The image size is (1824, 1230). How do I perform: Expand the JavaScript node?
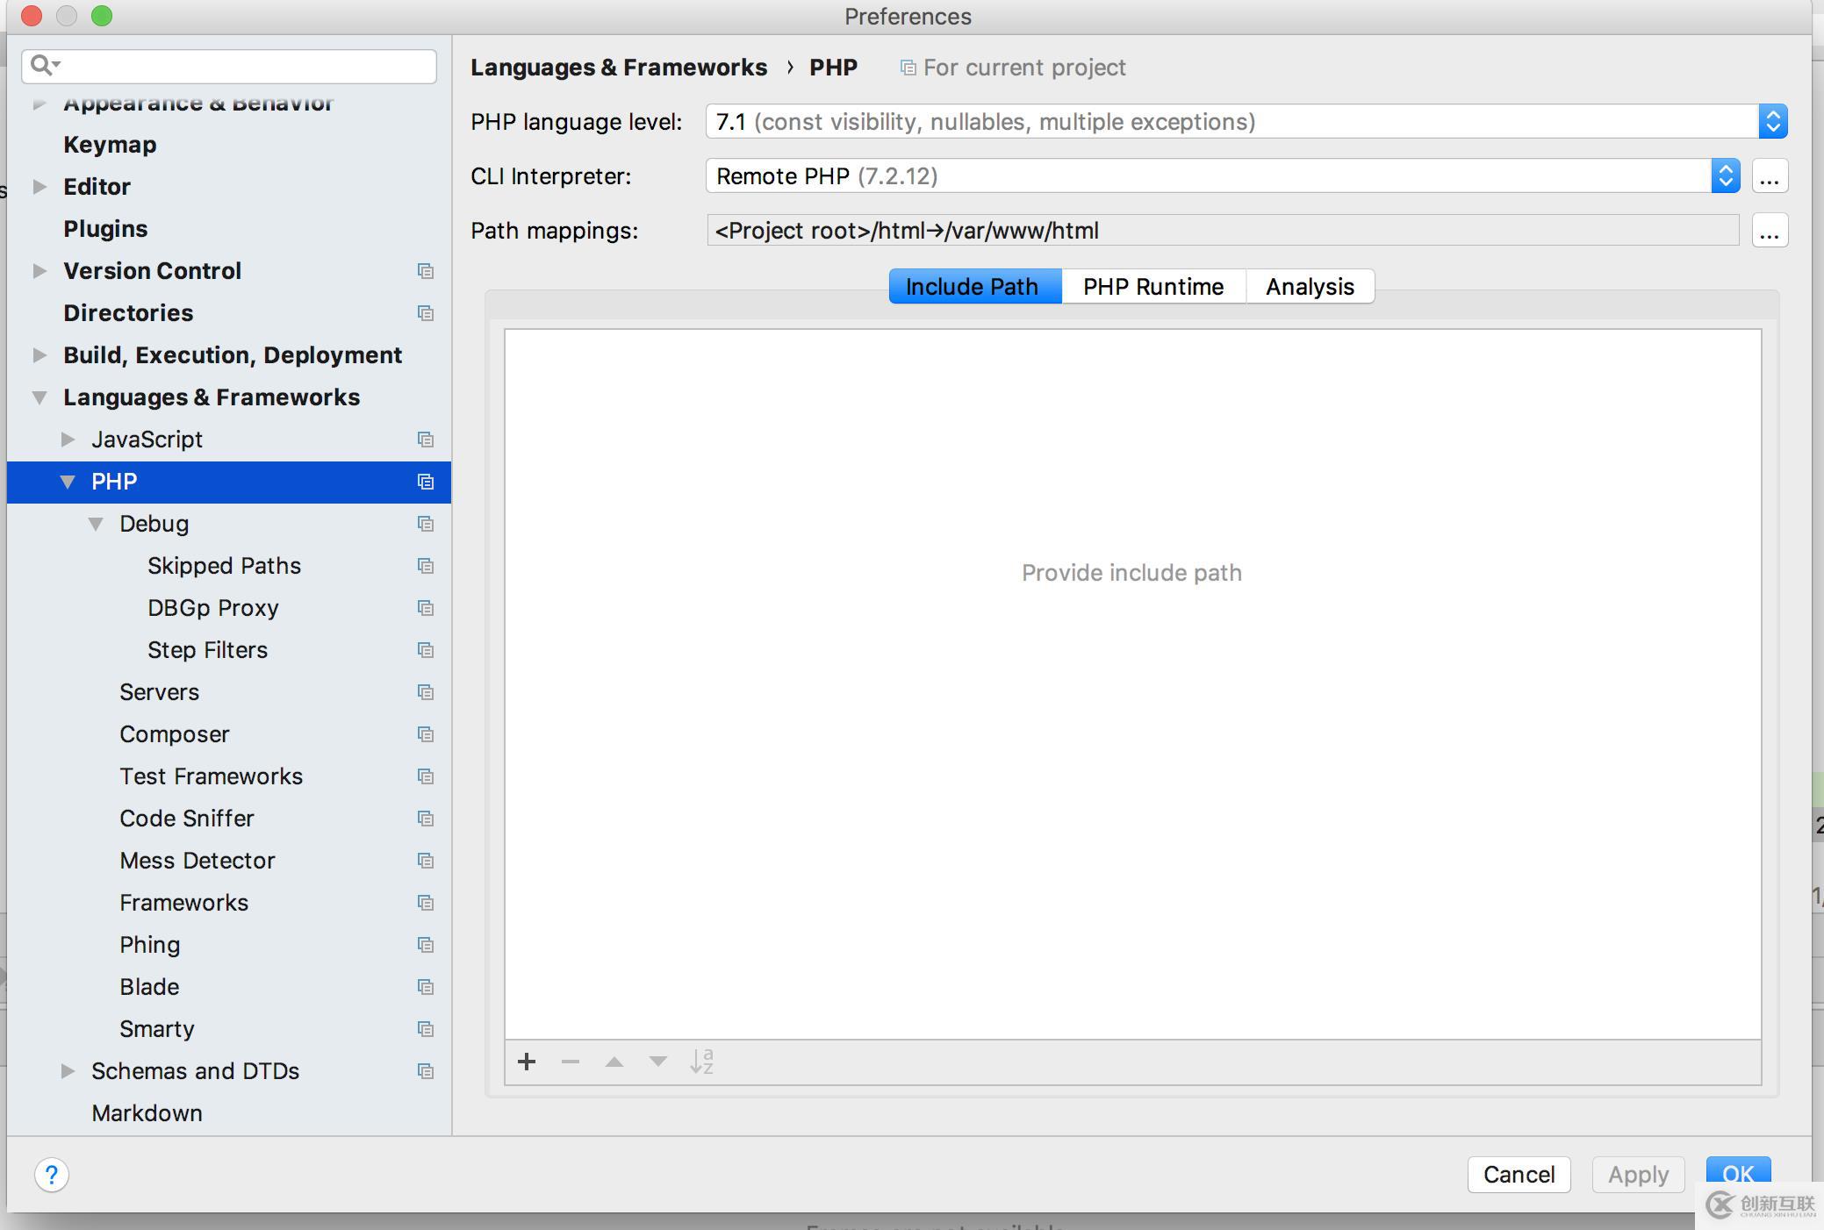[x=68, y=439]
